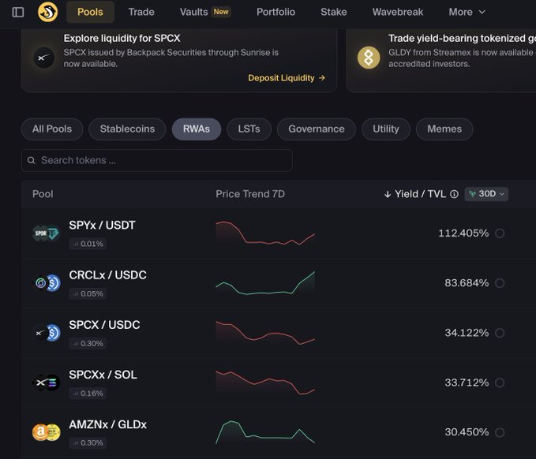Image resolution: width=536 pixels, height=459 pixels.
Task: Click the SPCX / USDC pool name
Action: coord(105,325)
